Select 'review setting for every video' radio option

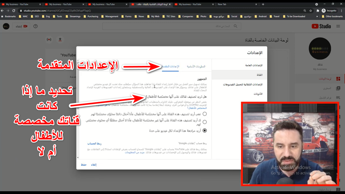pyautogui.click(x=205, y=131)
